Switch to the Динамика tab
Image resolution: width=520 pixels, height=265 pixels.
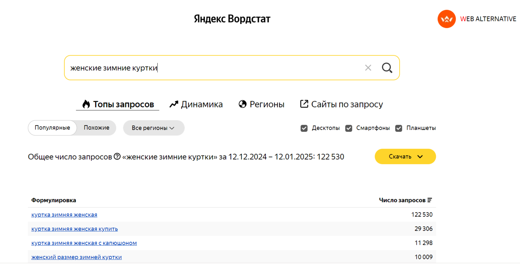(x=196, y=104)
